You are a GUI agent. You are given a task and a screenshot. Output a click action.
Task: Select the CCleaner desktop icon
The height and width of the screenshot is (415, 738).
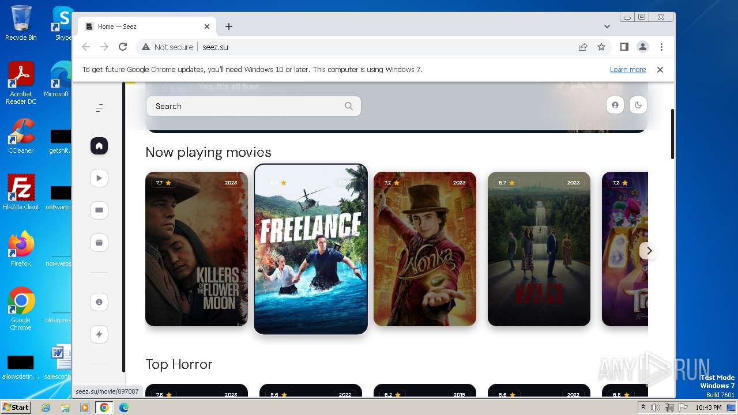pos(21,136)
